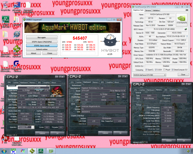Viewport: 193px width, 154px height.
Task: Select the Memory tab in the middle CPU-Z window
Action: [x=95, y=82]
